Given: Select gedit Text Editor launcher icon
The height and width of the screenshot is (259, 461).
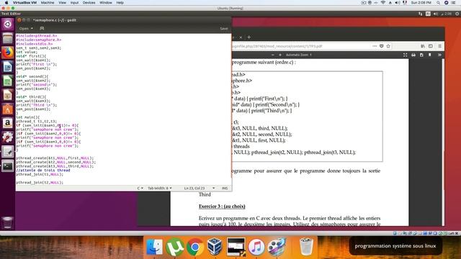Looking at the screenshot, I should [8, 152].
